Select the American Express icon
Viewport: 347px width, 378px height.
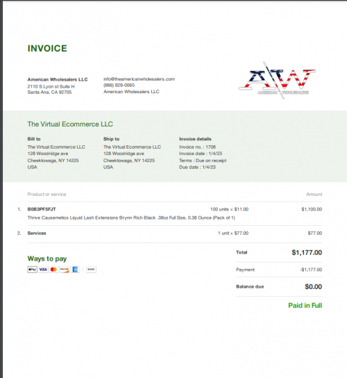click(75, 270)
